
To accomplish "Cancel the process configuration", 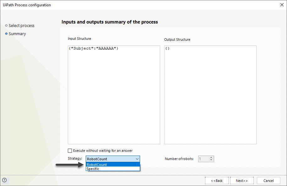I will pyautogui.click(x=268, y=181).
